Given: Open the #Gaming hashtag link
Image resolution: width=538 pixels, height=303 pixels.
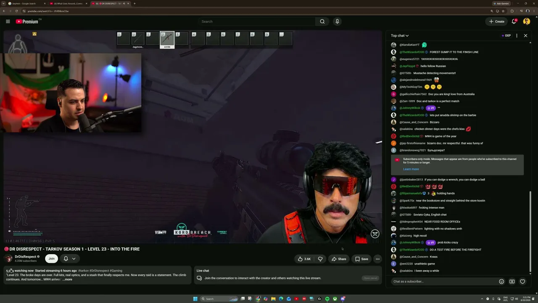Looking at the screenshot, I should pos(116,271).
